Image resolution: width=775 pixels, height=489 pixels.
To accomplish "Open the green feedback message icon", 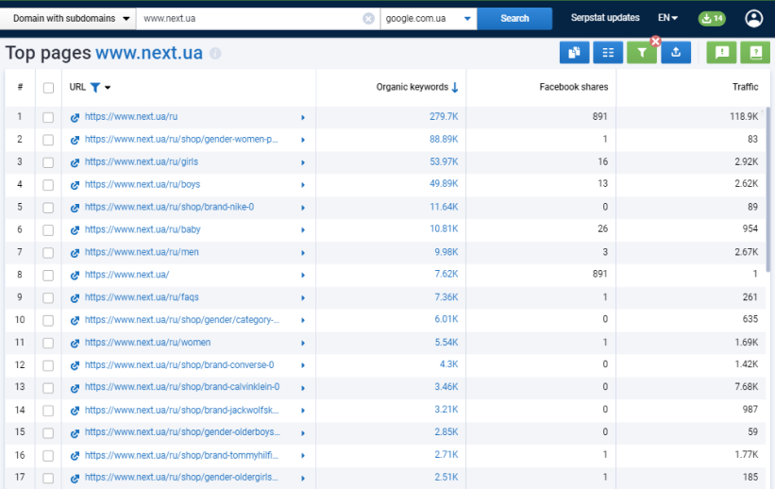I will (x=721, y=53).
